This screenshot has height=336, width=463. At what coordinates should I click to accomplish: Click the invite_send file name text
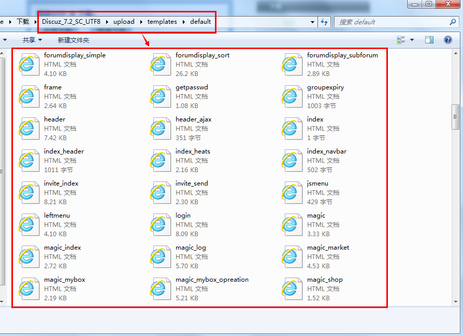pyautogui.click(x=192, y=184)
